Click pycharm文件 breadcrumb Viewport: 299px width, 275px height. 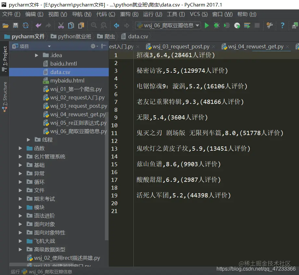coord(25,36)
